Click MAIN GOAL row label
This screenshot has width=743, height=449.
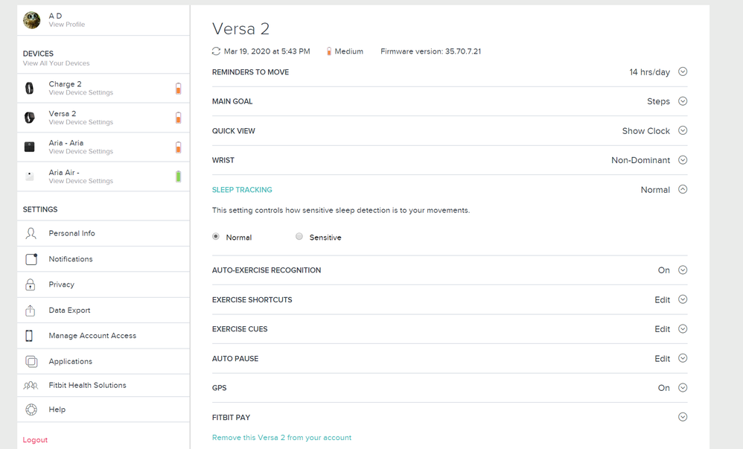(x=232, y=101)
